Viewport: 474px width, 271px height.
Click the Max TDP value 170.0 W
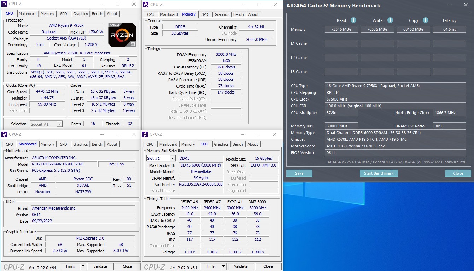(x=96, y=32)
